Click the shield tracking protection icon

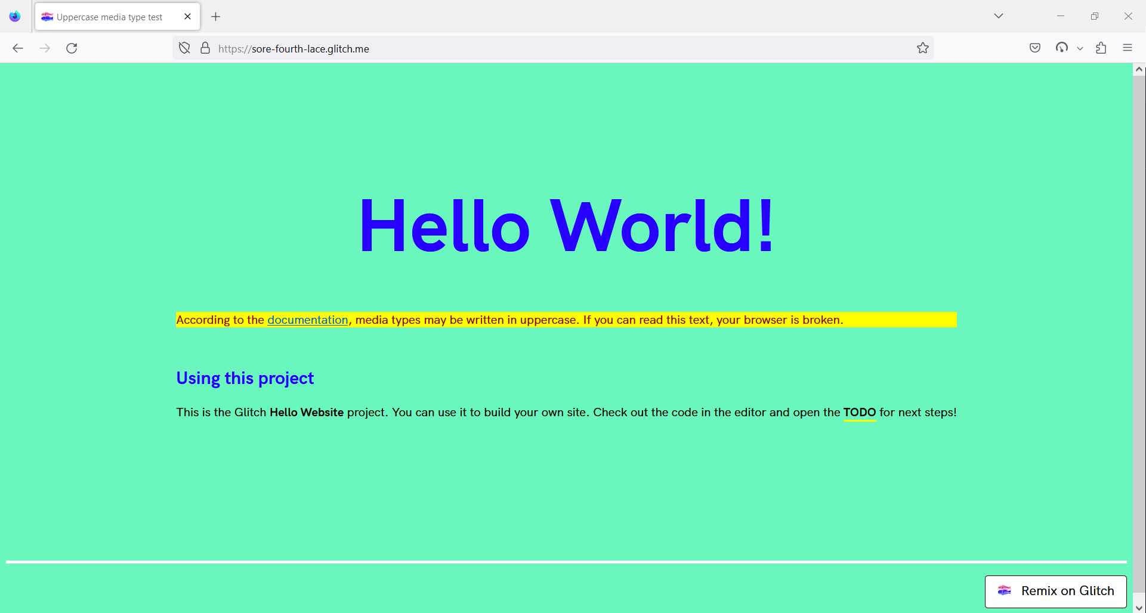coord(184,48)
